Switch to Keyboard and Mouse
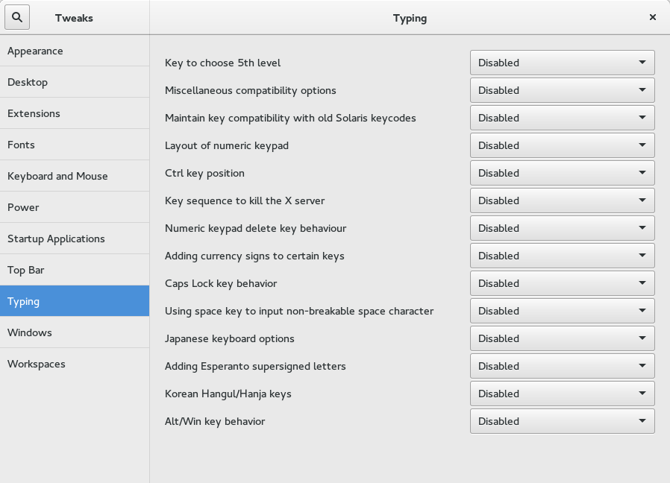Image resolution: width=670 pixels, height=483 pixels. [x=75, y=176]
